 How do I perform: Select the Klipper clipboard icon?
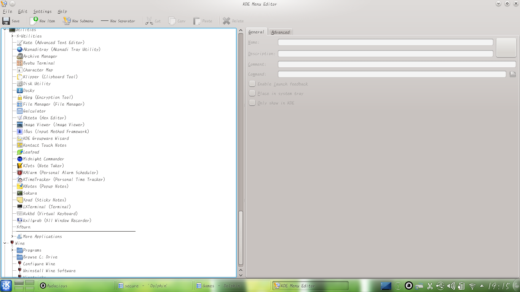[x=20, y=77]
